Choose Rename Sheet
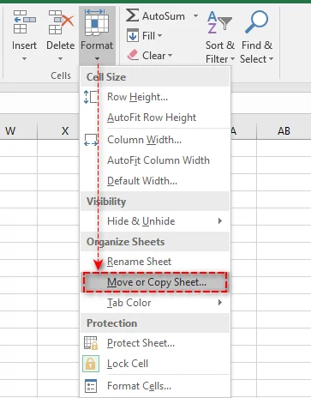 click(155, 262)
